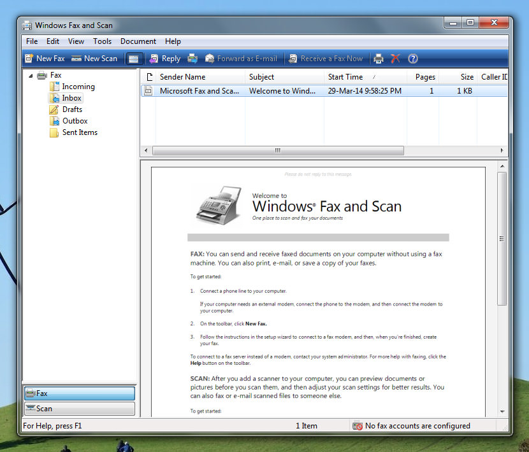The height and width of the screenshot is (452, 529).
Task: Maximize the Windows Fax and Scan window
Action: point(470,23)
